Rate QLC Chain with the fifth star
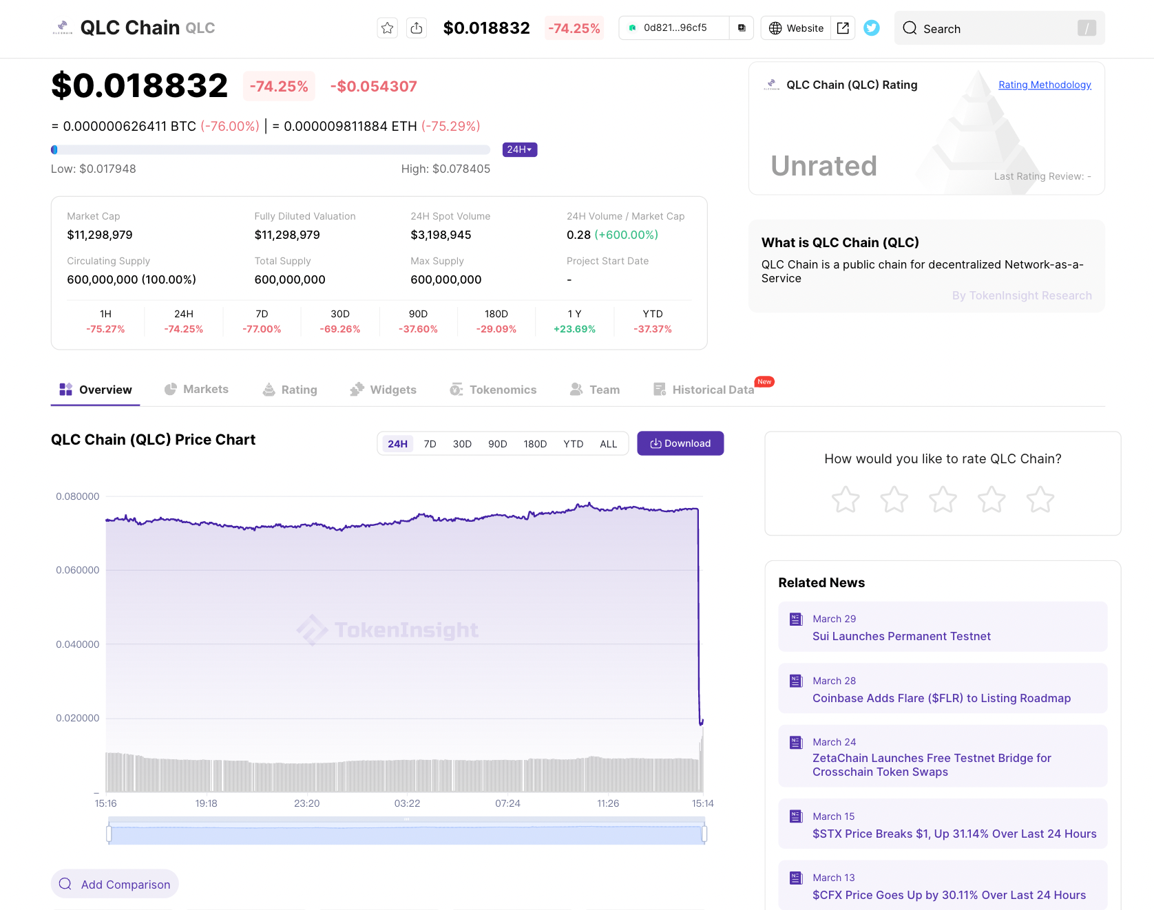 pos(1040,500)
